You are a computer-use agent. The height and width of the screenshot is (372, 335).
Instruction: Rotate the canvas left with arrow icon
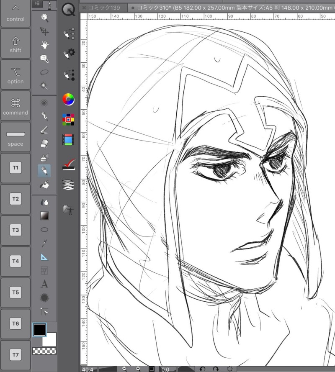203,369
